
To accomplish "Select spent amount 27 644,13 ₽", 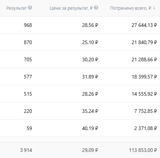I will point(144,25).
